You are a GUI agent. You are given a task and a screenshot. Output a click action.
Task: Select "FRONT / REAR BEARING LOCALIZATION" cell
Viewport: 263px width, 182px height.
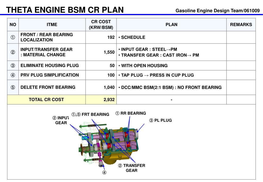click(52, 37)
